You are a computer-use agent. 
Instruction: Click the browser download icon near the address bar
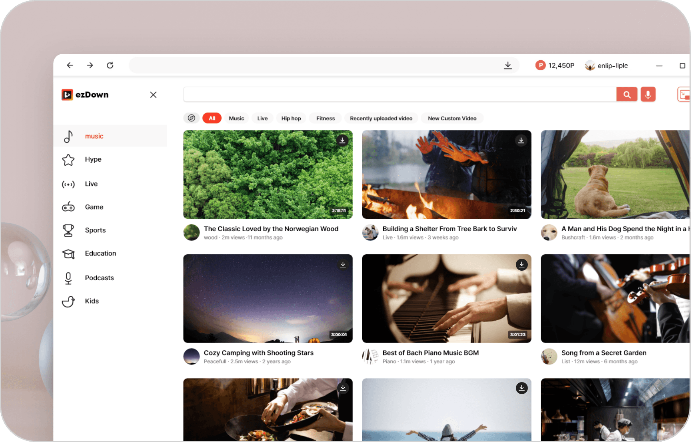tap(507, 65)
